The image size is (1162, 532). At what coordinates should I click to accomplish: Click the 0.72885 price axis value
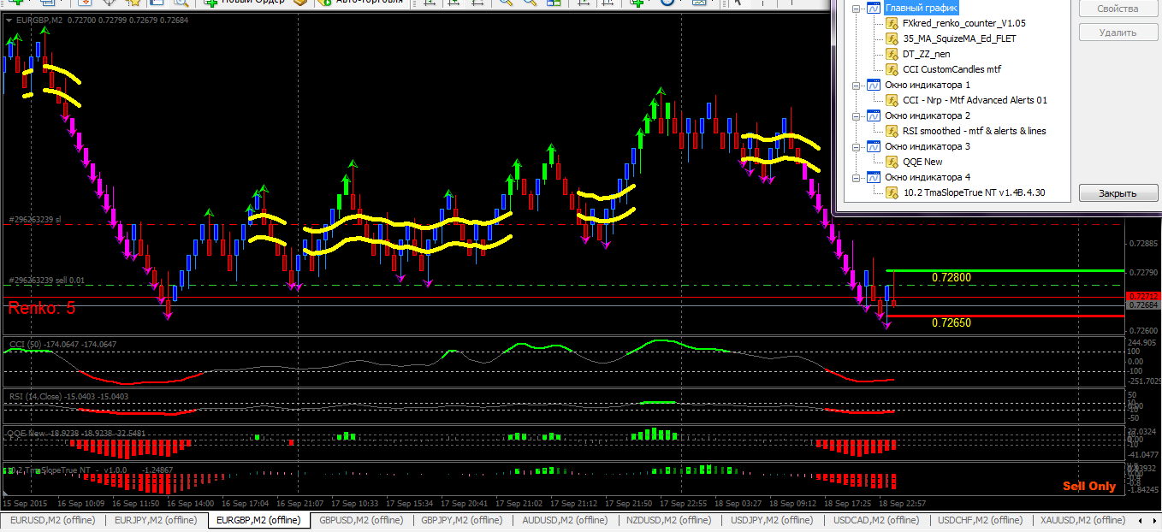click(x=1143, y=244)
